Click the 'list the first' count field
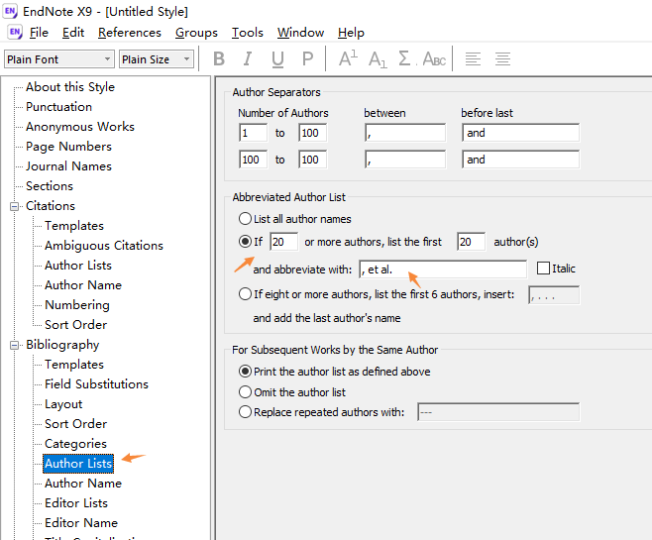This screenshot has height=540, width=652. click(x=471, y=242)
